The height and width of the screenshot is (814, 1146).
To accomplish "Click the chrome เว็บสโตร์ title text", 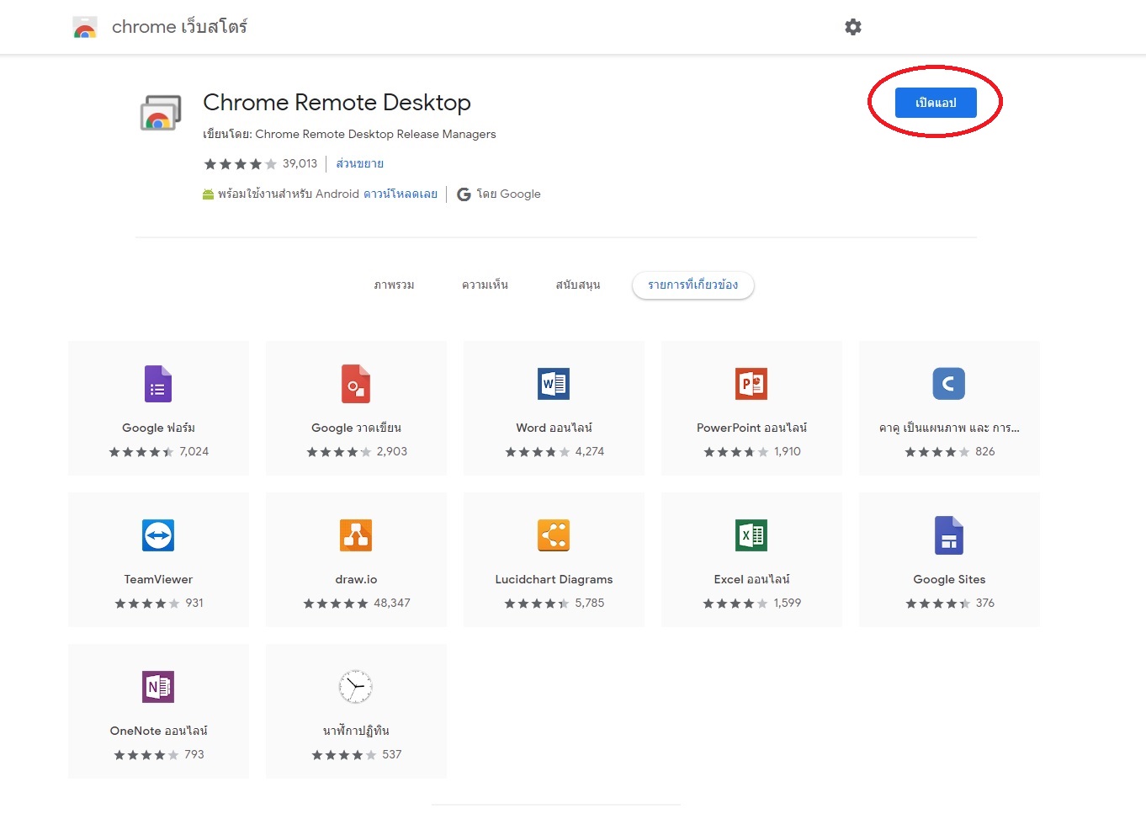I will pos(180,27).
